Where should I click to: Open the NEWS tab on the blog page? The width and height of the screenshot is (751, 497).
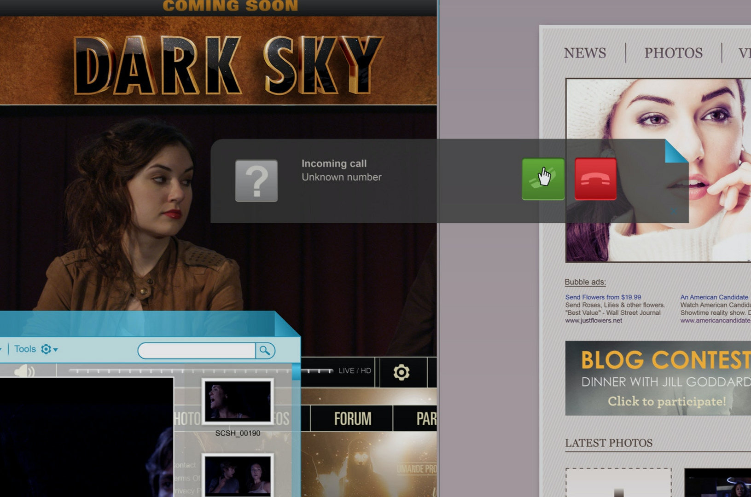[x=585, y=53]
